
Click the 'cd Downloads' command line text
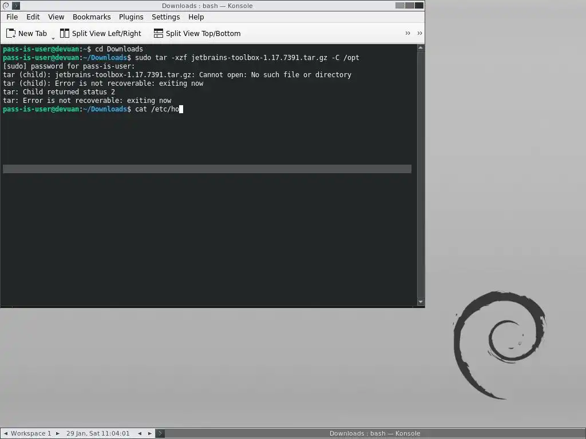[119, 49]
